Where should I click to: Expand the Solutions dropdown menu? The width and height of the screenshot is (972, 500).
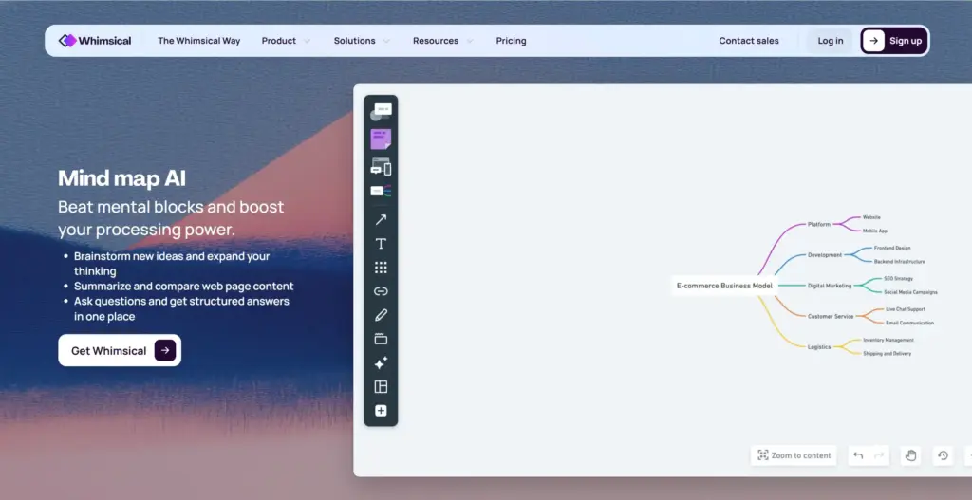pos(361,41)
